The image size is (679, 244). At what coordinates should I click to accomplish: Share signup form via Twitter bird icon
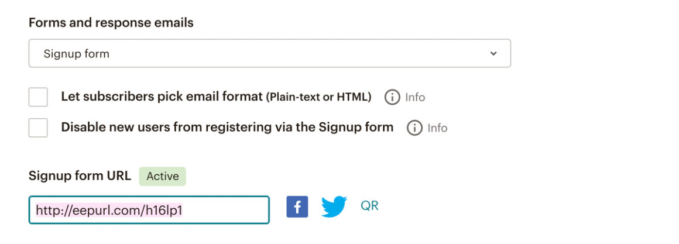click(x=334, y=207)
